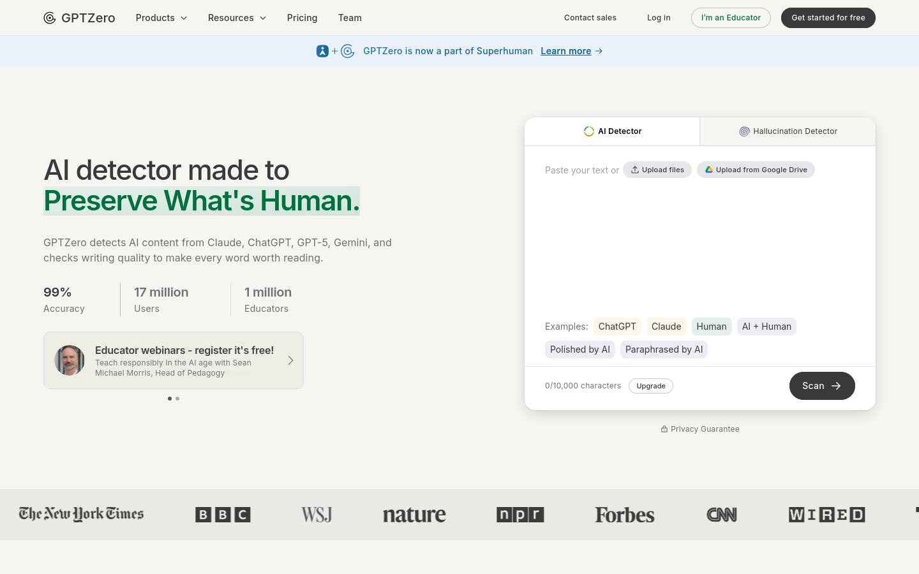Click the WIRED logo

(827, 515)
